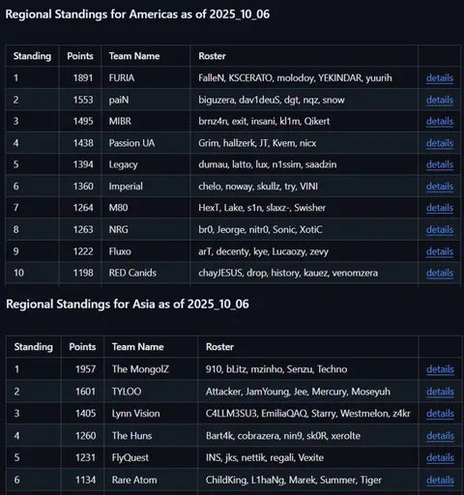Screen dimensions: 464x495
Task: Click TYLOO details link
Action: click(440, 392)
